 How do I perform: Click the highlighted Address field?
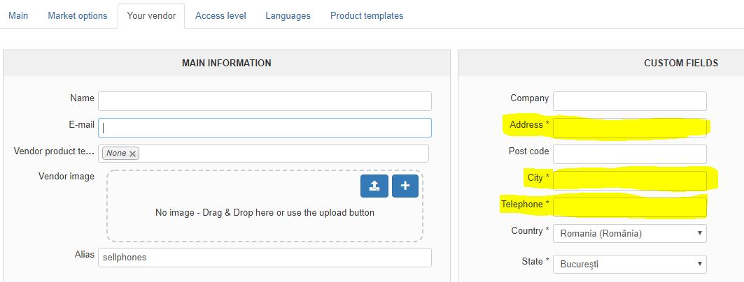coord(629,128)
